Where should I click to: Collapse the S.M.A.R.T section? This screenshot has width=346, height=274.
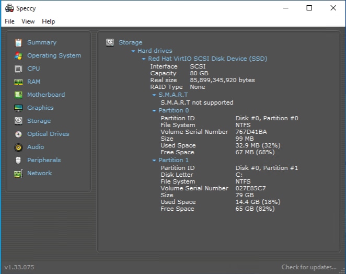coord(154,95)
